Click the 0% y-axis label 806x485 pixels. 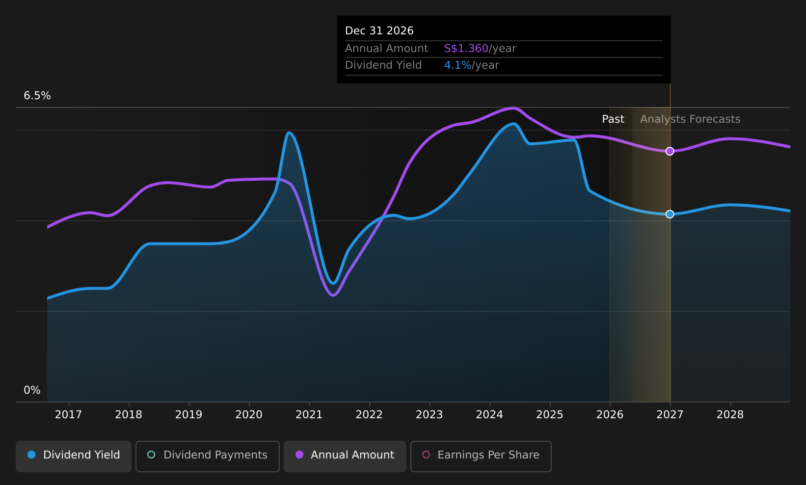point(32,390)
